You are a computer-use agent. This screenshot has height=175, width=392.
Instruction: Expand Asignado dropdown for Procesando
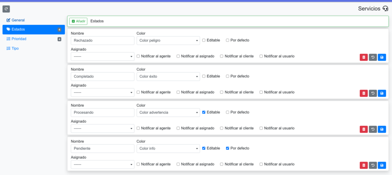103,128
